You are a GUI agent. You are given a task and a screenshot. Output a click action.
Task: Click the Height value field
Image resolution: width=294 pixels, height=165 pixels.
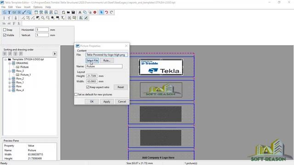tap(92, 76)
